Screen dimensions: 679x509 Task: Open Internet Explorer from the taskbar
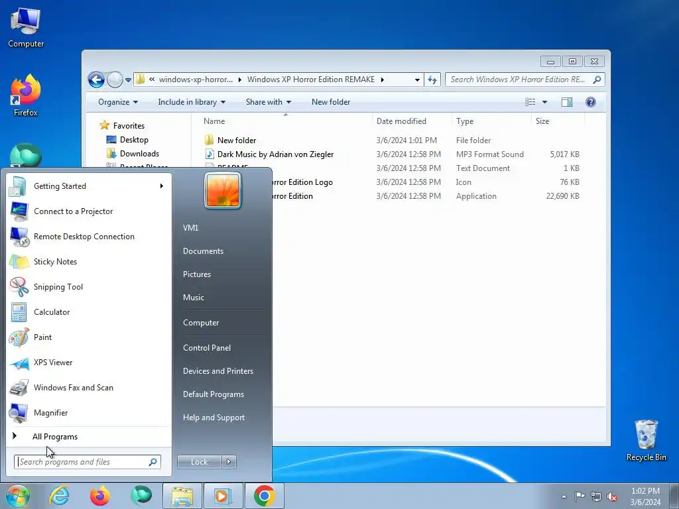point(59,496)
